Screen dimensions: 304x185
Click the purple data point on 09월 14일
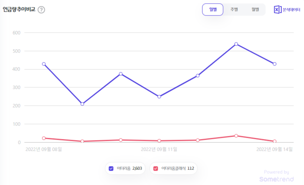[x=274, y=64]
